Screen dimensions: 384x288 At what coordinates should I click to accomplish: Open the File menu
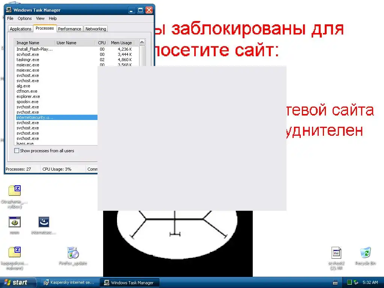pos(10,18)
